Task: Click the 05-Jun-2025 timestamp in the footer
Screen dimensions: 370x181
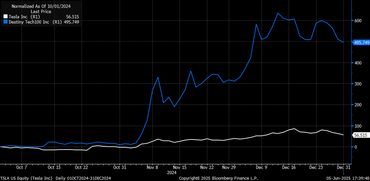Action: coord(347,178)
